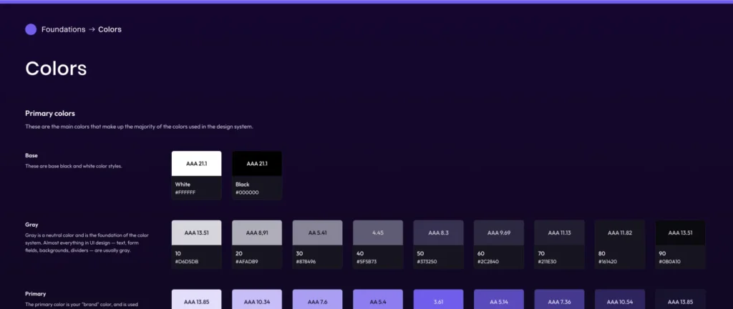The width and height of the screenshot is (733, 309).
Task: Click the Gray 70 swatch #211E30
Action: pos(559,233)
